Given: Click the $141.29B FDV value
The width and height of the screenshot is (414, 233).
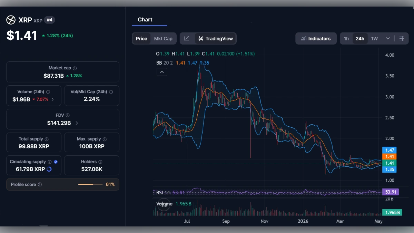Looking at the screenshot, I should pos(59,123).
